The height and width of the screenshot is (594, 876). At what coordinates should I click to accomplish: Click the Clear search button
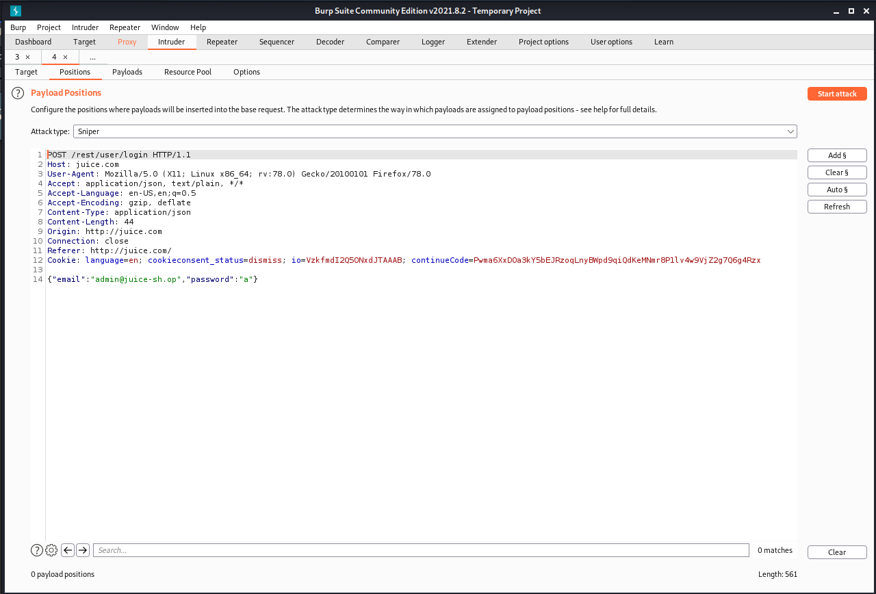pos(837,552)
